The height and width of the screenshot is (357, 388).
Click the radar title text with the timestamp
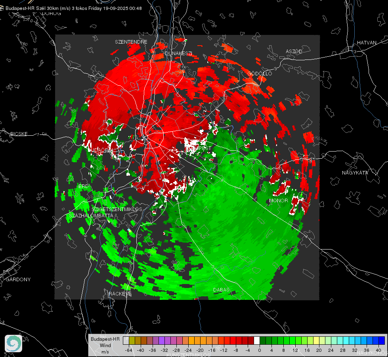coord(73,8)
